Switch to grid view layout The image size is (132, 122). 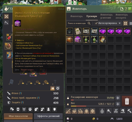125,23
